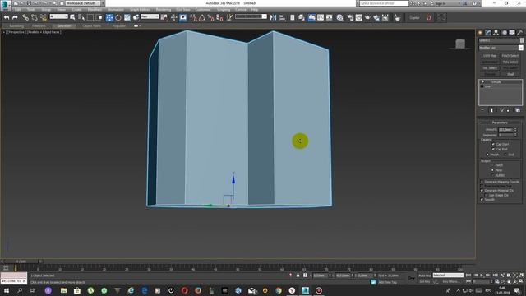Switch to the Hierarchy command panel tab
Screen dimensions: 526x296
pyautogui.click(x=496, y=33)
